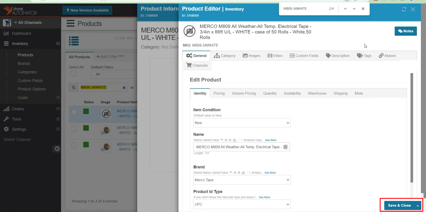The width and height of the screenshot is (426, 212).
Task: Check the second product row checkbox
Action: [x=74, y=129]
